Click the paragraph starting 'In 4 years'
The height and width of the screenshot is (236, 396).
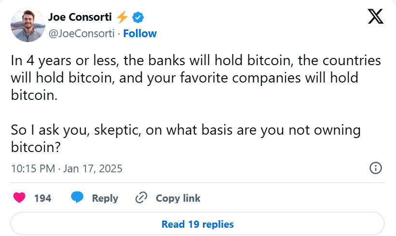pos(196,78)
